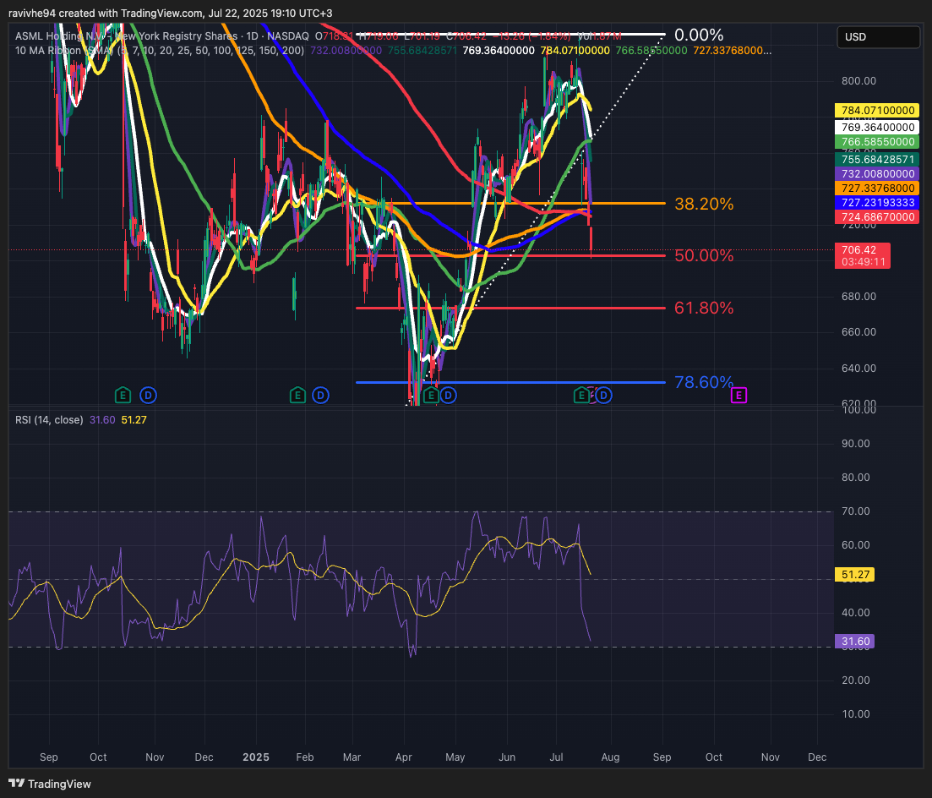Click the yellow 784.07100000 price axis label
Image resolution: width=932 pixels, height=798 pixels.
coord(877,111)
